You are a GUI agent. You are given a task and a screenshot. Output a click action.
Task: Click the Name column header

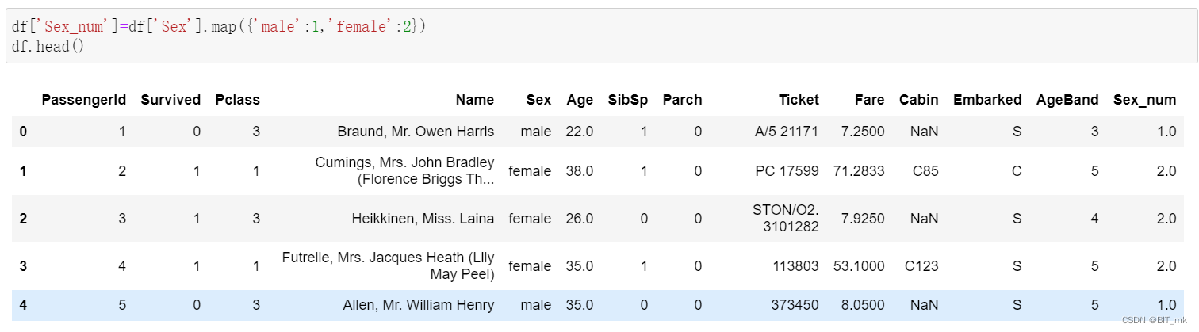coord(474,100)
